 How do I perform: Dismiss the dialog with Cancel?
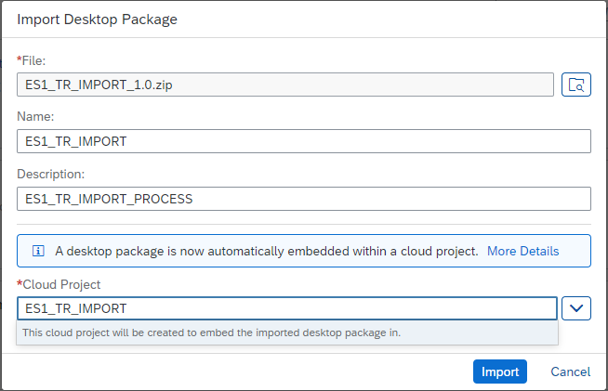571,371
